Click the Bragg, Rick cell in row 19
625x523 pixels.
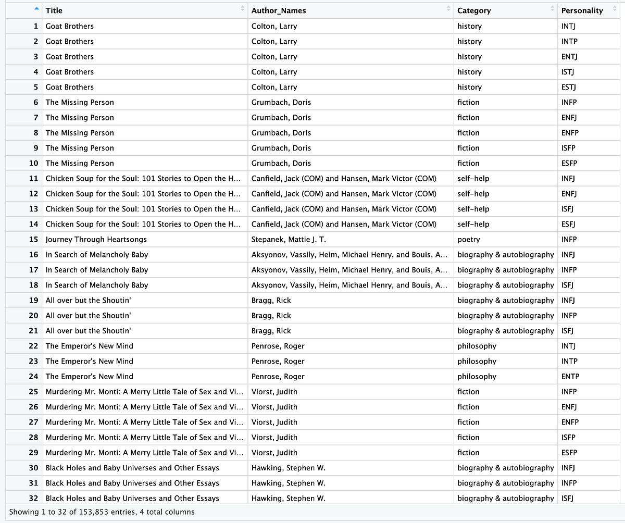tap(351, 300)
